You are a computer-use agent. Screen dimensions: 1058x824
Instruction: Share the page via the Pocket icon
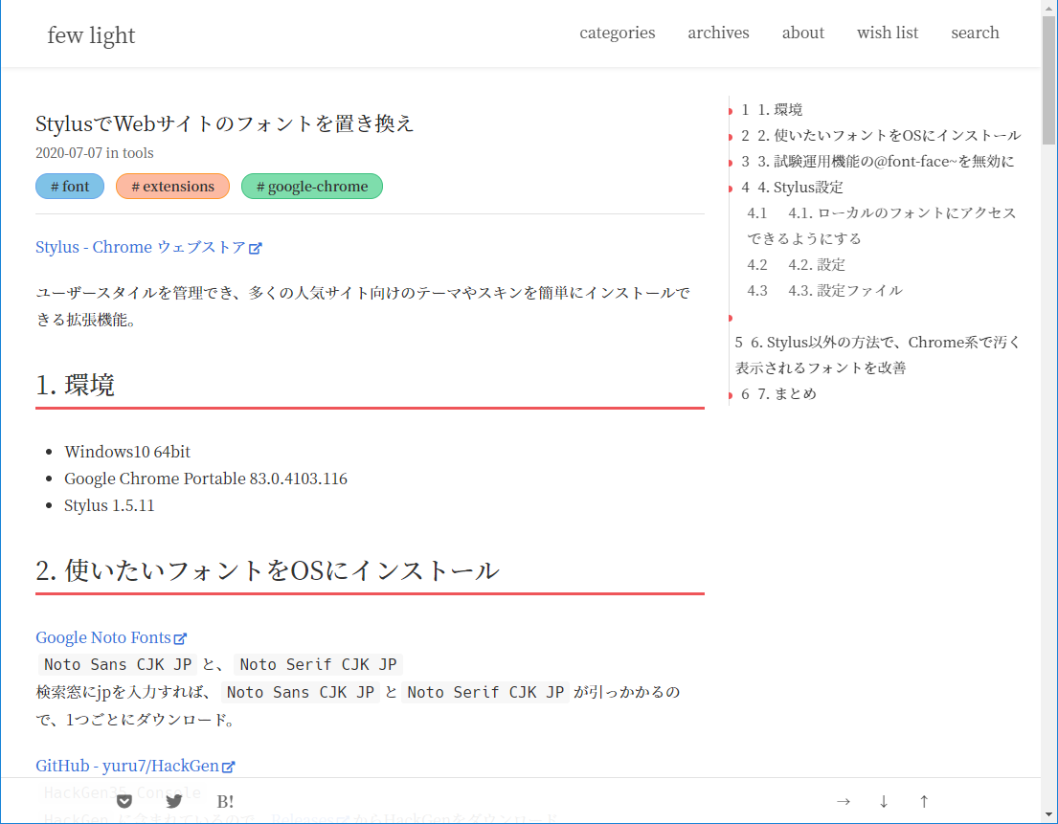(124, 801)
